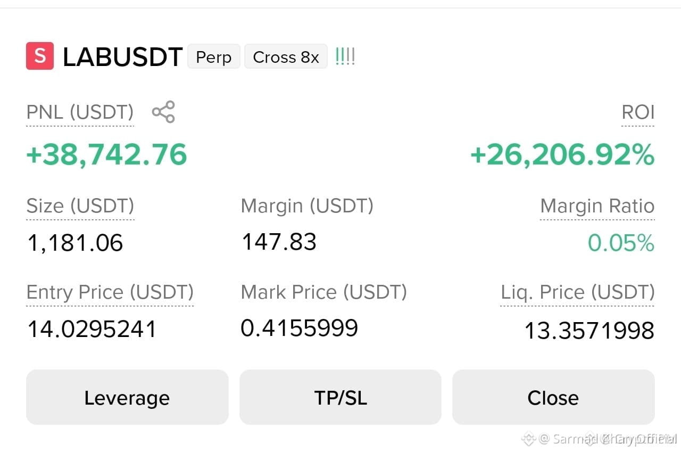The width and height of the screenshot is (681, 452).
Task: Click the green ADL indicator bars
Action: coord(345,56)
